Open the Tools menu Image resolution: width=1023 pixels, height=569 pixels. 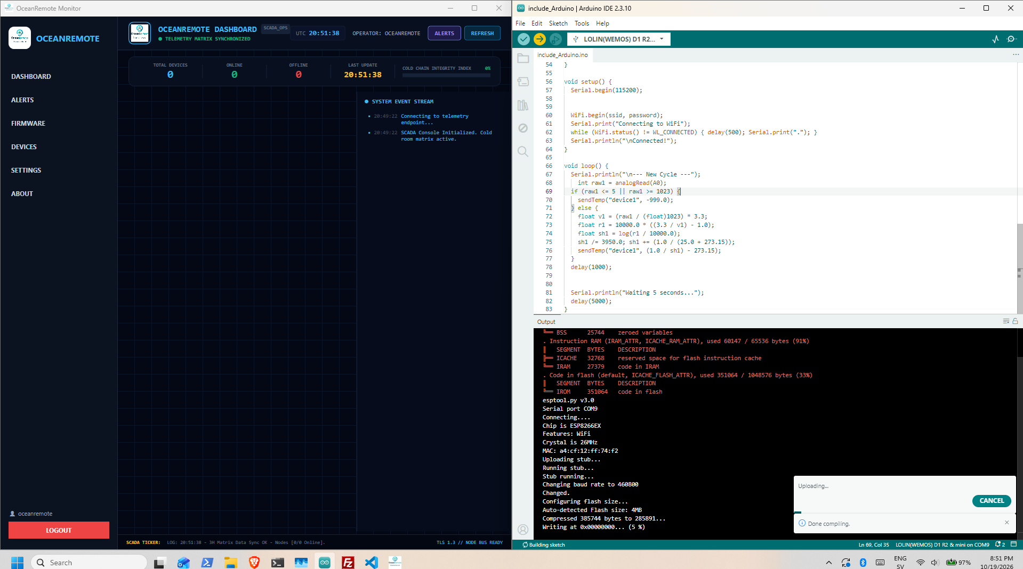(582, 23)
